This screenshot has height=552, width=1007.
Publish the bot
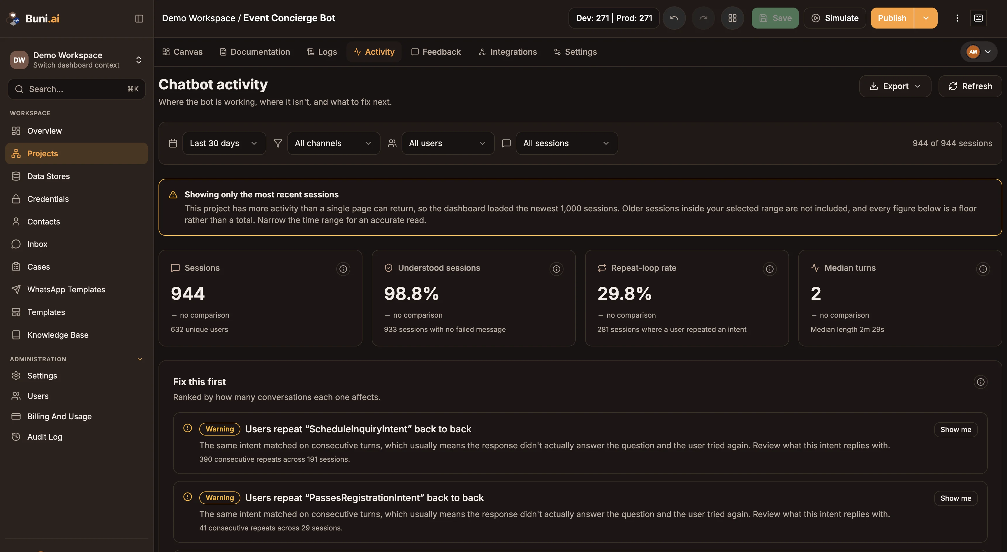(x=892, y=18)
